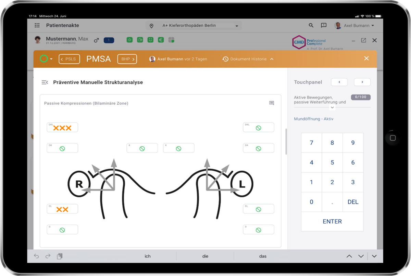
Task: Click the 0/100 progress indicator
Action: (x=361, y=97)
